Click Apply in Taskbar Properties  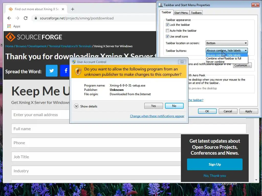pos(248,111)
